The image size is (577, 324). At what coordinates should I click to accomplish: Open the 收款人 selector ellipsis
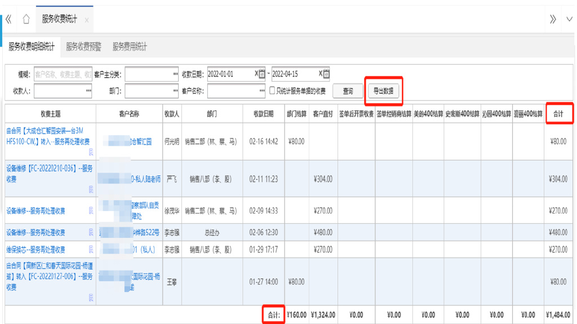(88, 91)
